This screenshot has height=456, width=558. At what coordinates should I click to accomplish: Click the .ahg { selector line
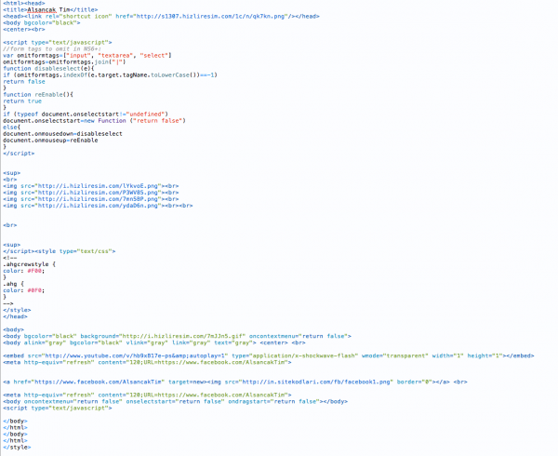[14, 284]
